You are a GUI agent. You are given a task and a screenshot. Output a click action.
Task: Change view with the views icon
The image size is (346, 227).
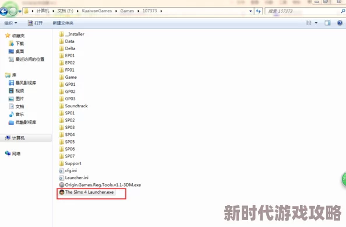tap(309, 23)
